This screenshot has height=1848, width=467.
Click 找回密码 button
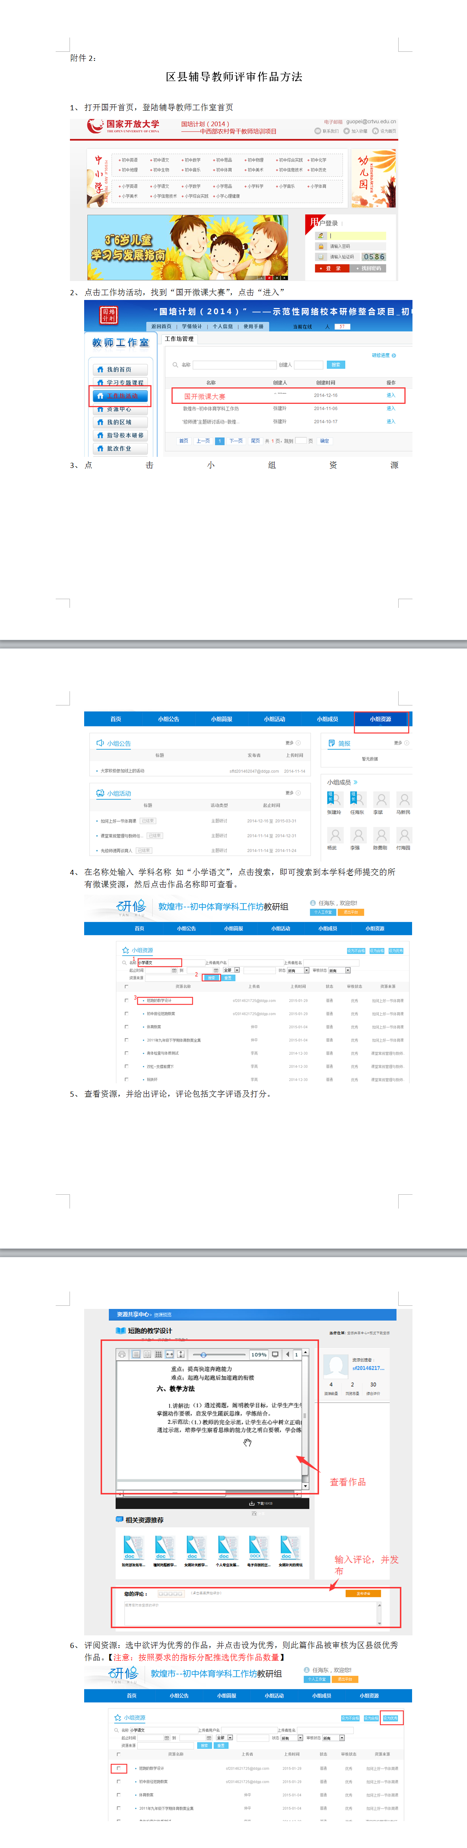(369, 268)
